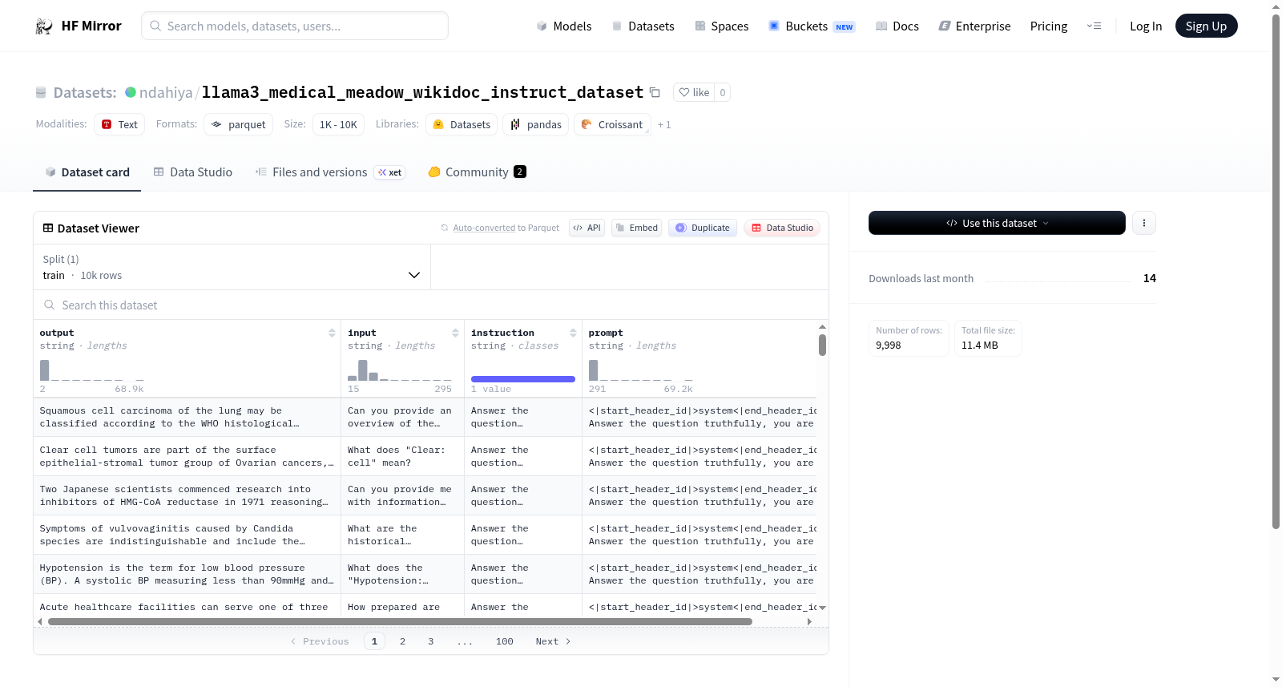Focus the models, datasets, users search box
The width and height of the screenshot is (1282, 687).
[295, 26]
